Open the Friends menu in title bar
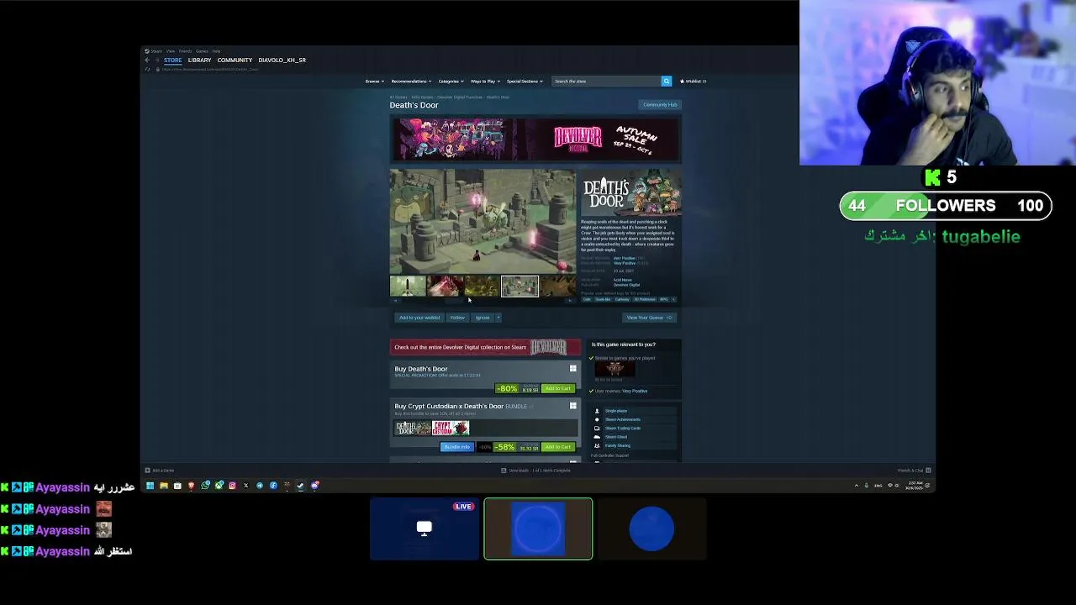The image size is (1076, 605). [185, 51]
